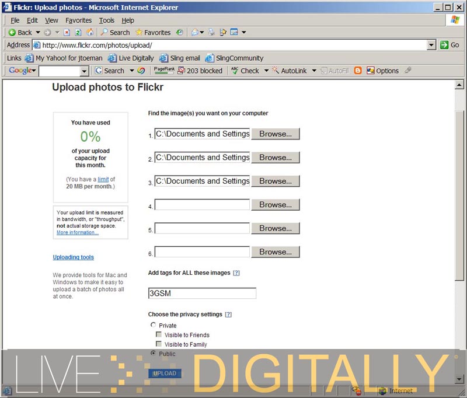Click the tags field containing 3GSM
The width and height of the screenshot is (467, 398).
202,294
